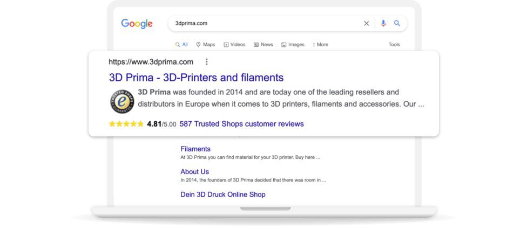Image resolution: width=527 pixels, height=229 pixels.
Task: Open Dein 3D Druck Online Shop link
Action: [x=223, y=195]
